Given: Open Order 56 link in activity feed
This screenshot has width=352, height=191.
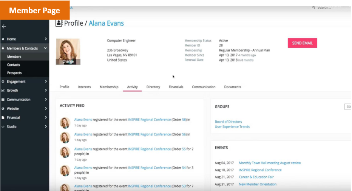Looking at the screenshot, I should [184, 134].
